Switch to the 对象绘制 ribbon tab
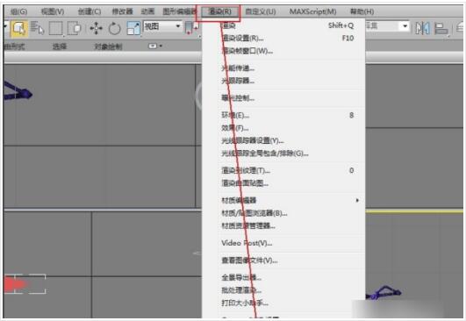Screen dimensions: 466x321 tap(108, 46)
